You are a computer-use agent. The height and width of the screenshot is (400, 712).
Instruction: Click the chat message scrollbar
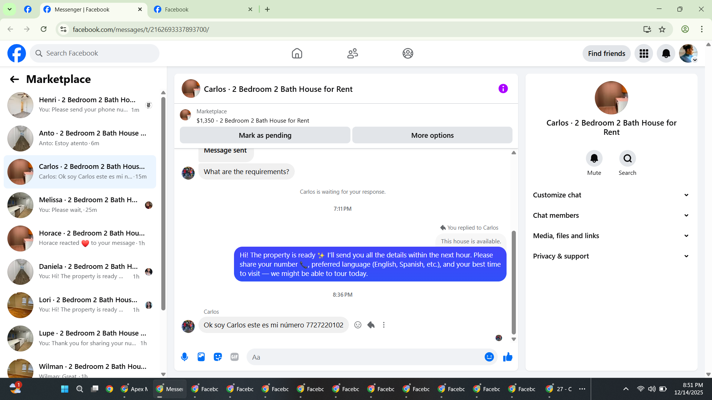pyautogui.click(x=514, y=281)
